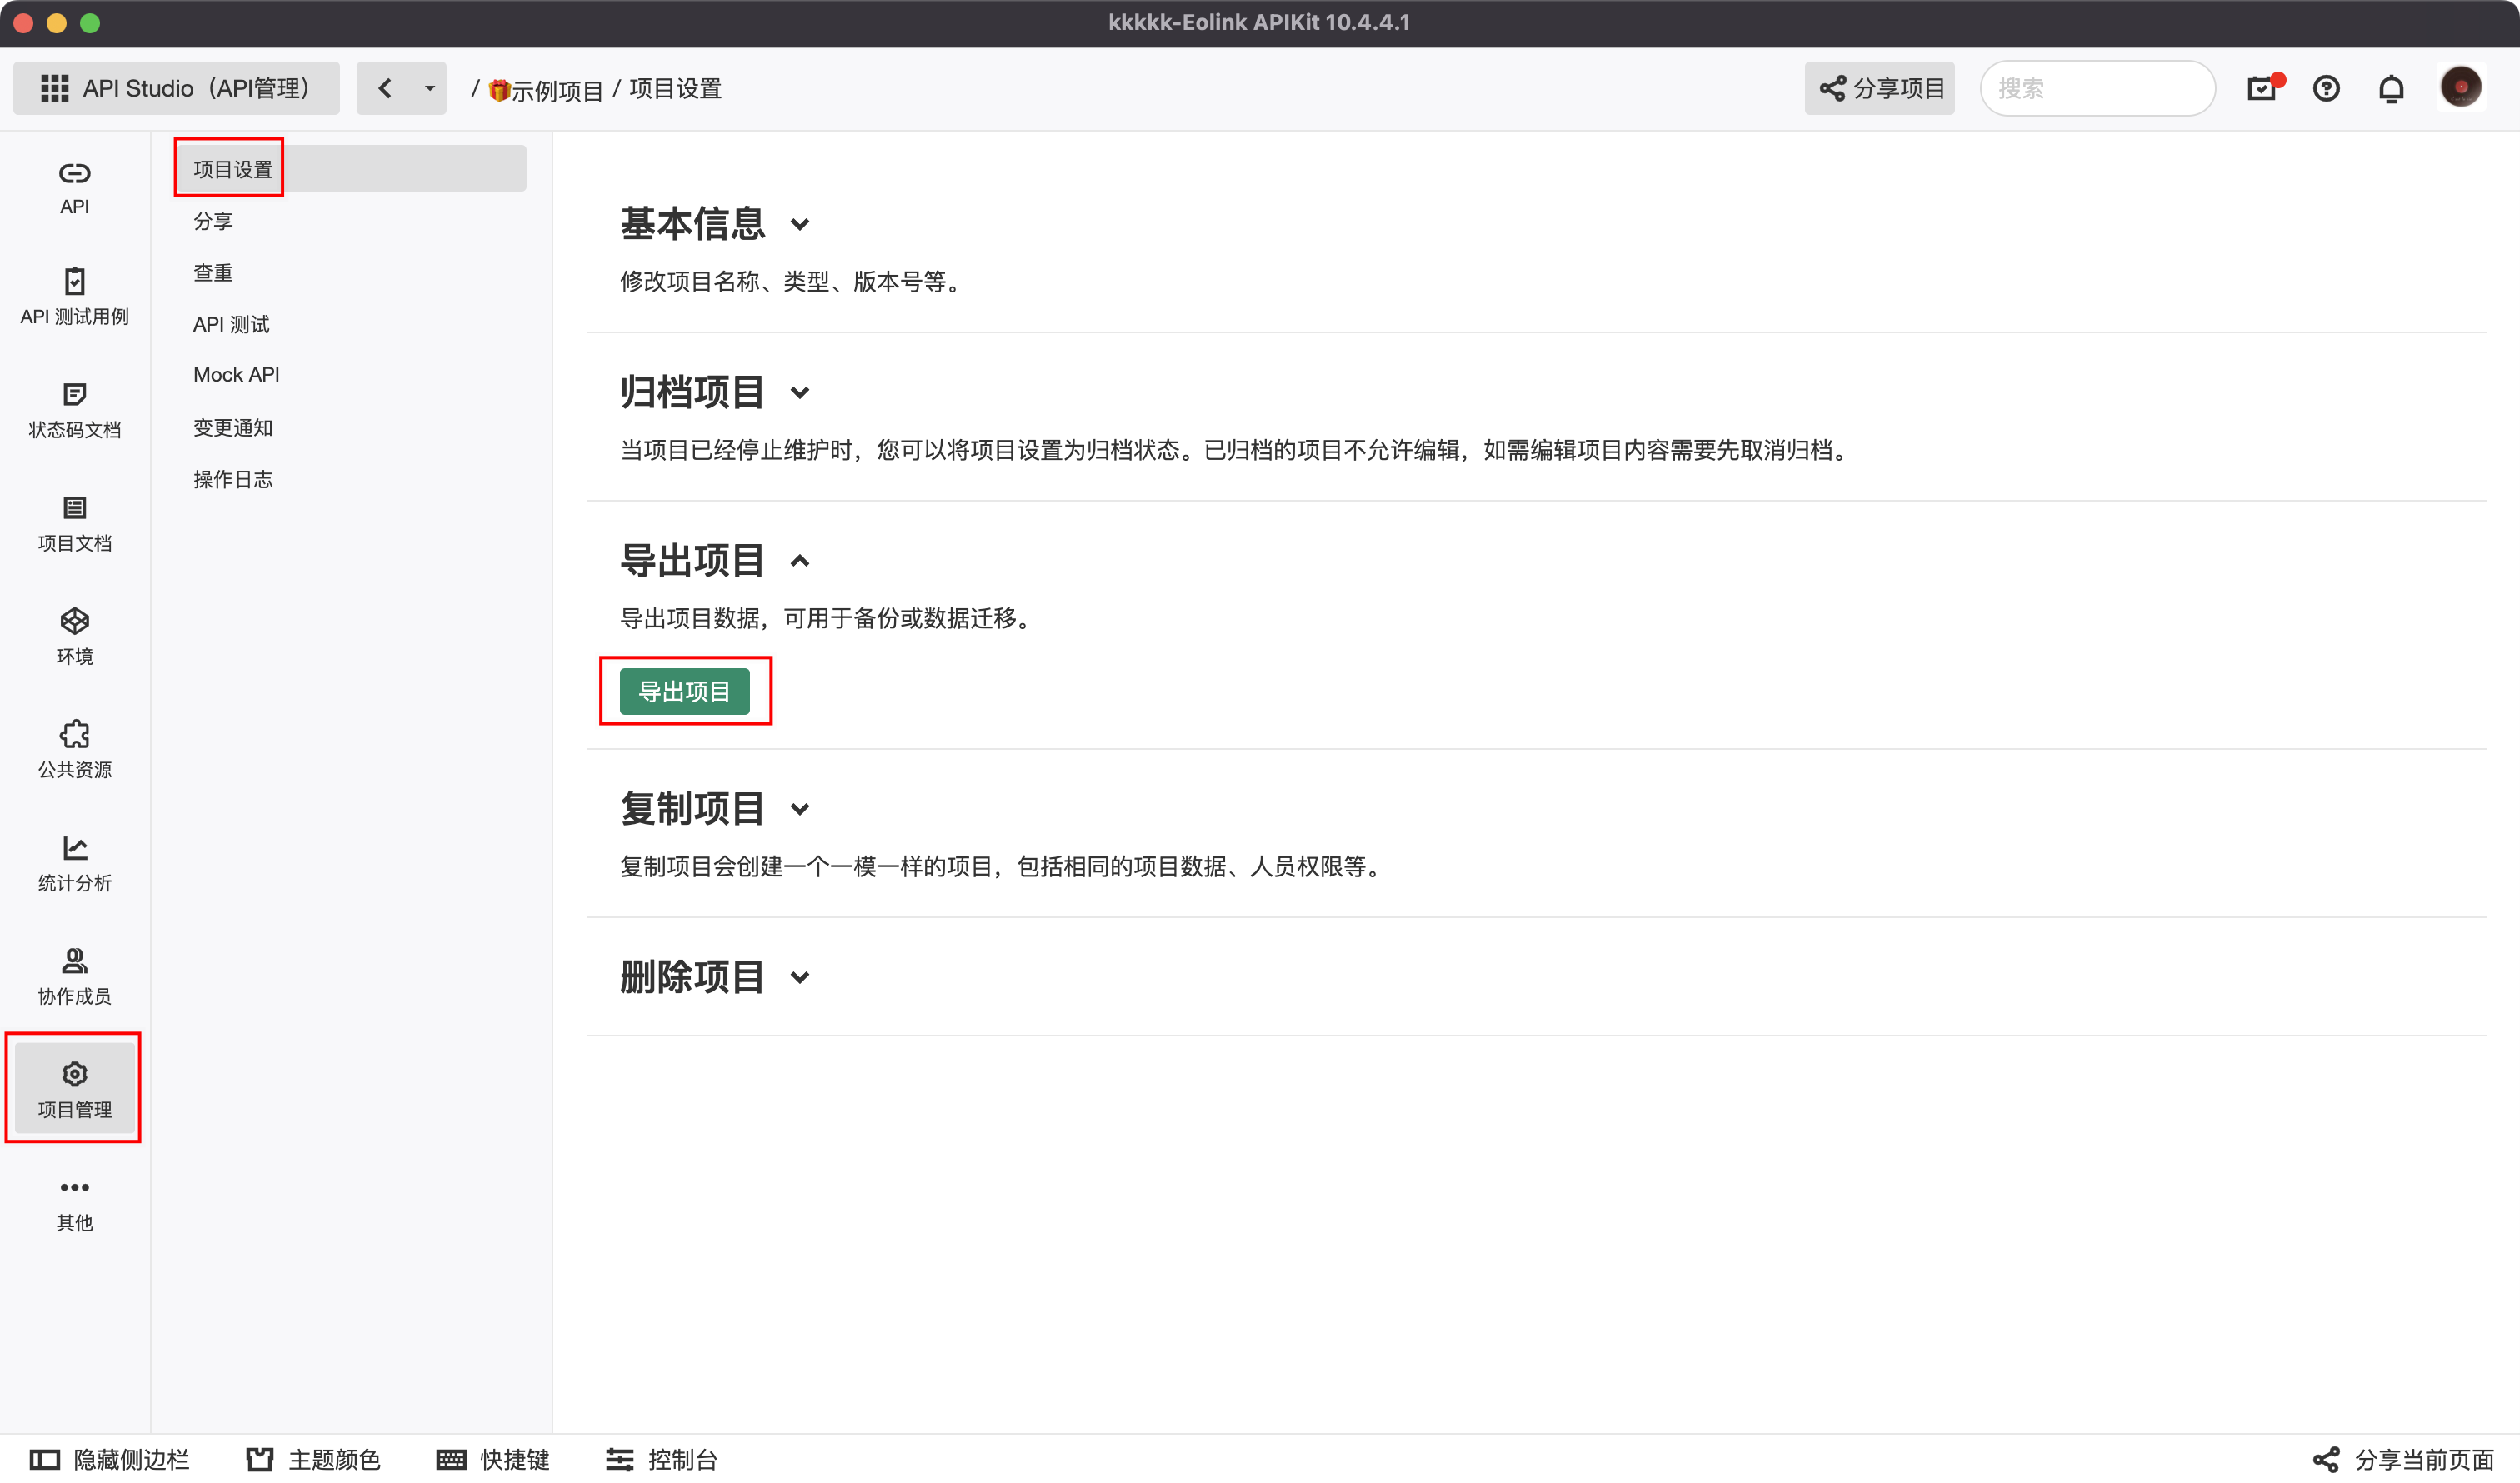This screenshot has width=2520, height=1483.
Task: Click the 搜索 search field
Action: (x=2097, y=88)
